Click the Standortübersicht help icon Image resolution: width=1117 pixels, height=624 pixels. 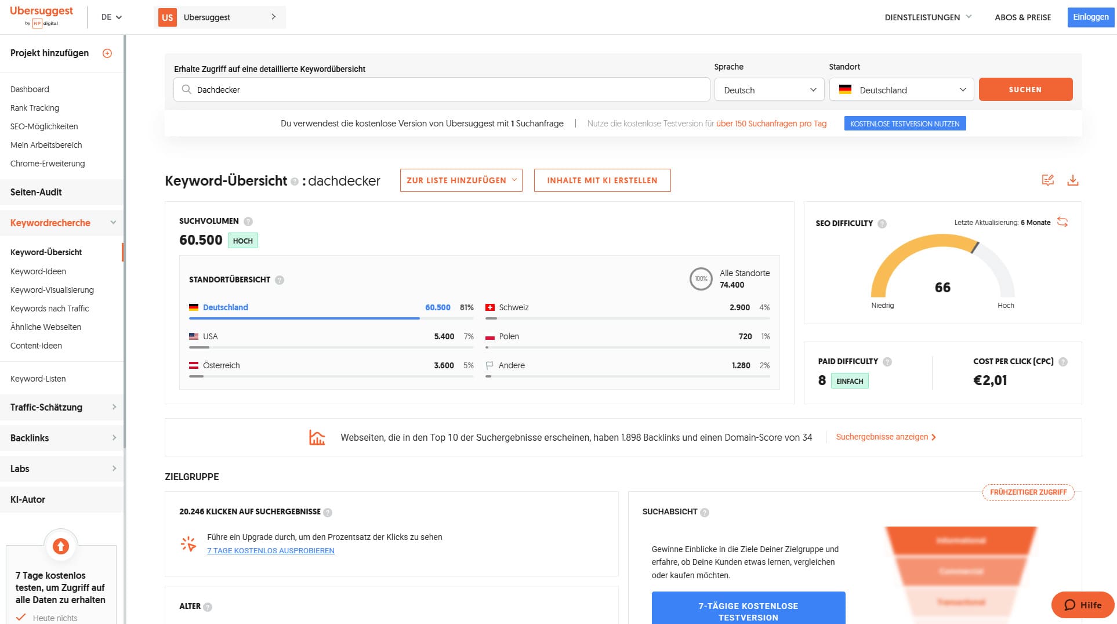tap(280, 280)
